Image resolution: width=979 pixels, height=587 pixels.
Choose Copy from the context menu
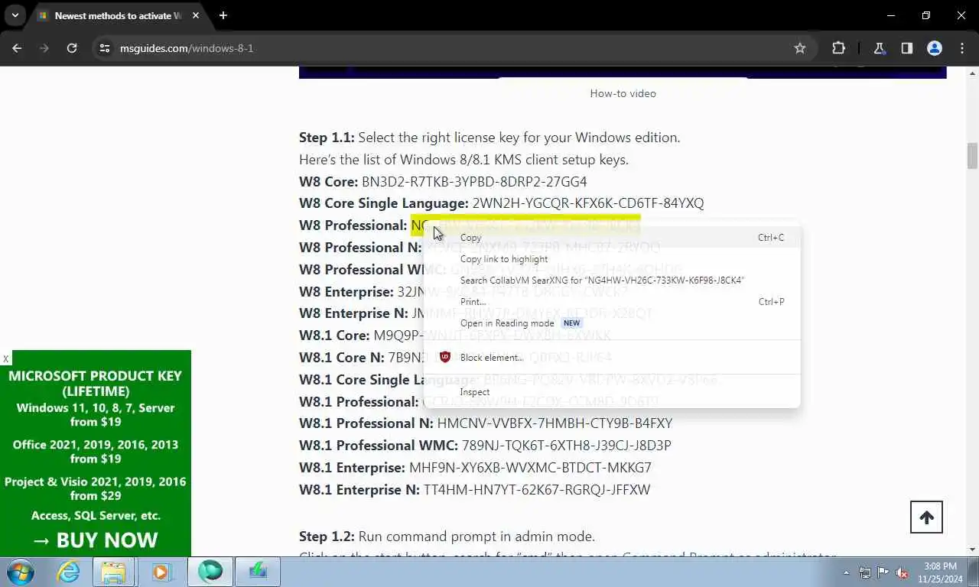click(611, 238)
